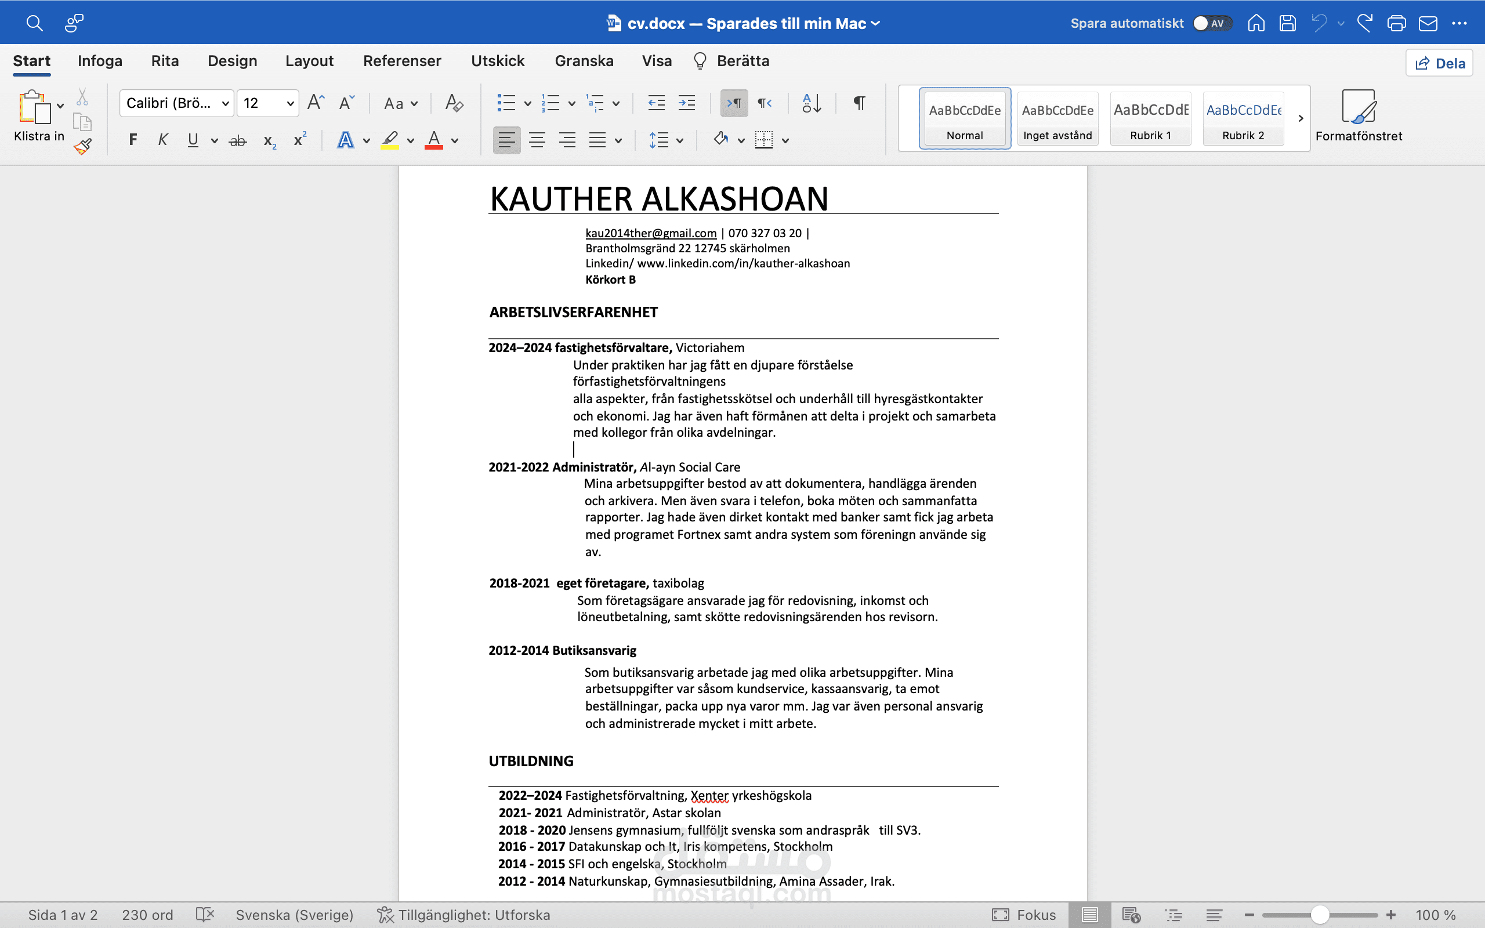Viewport: 1485px width, 928px height.
Task: Open the Granska tab
Action: coord(584,61)
